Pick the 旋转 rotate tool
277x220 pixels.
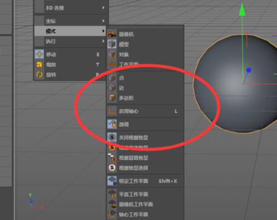point(70,75)
